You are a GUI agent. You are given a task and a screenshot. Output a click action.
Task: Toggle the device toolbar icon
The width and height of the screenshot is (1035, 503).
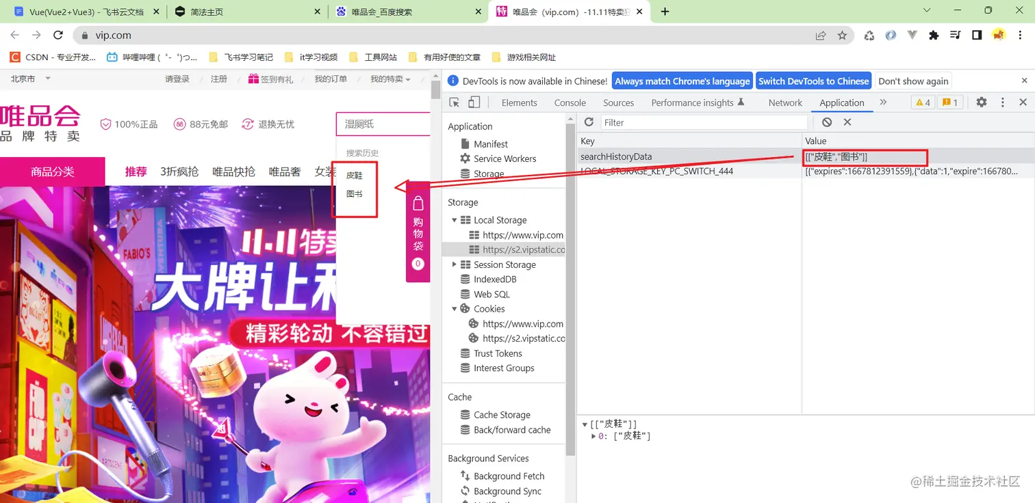click(474, 103)
